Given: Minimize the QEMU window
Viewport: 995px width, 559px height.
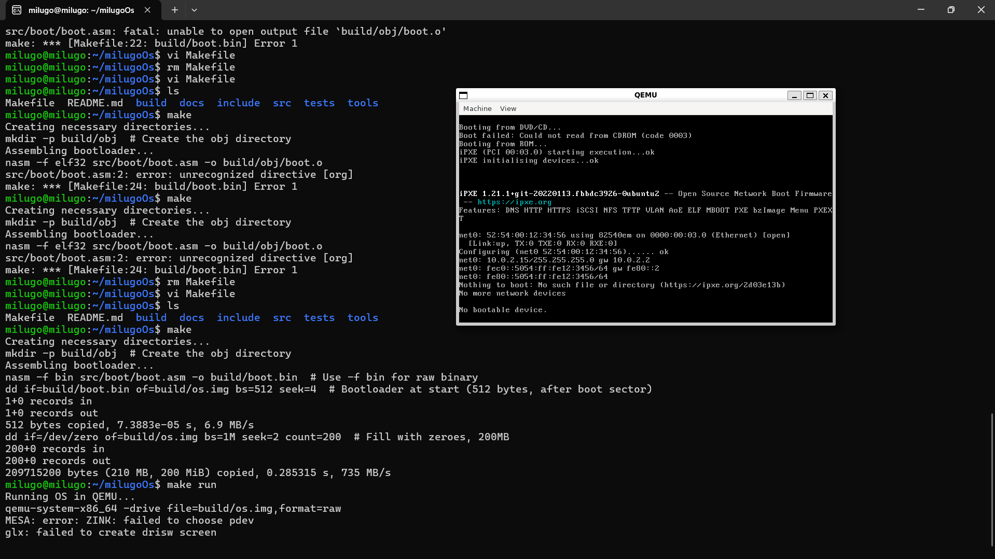Looking at the screenshot, I should (794, 95).
